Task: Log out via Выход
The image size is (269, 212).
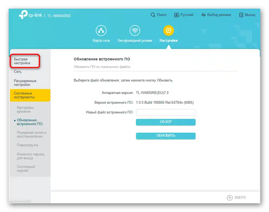Action: point(250,15)
